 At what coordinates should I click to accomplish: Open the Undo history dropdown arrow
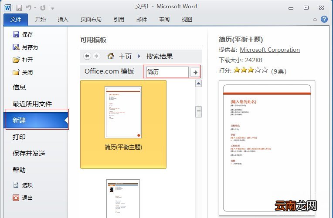click(x=35, y=8)
